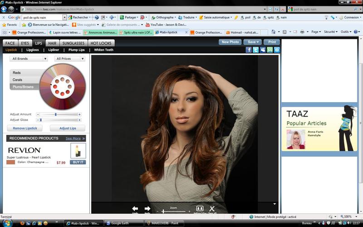
Task: Share via the Twitter icon
Action: pyautogui.click(x=256, y=50)
